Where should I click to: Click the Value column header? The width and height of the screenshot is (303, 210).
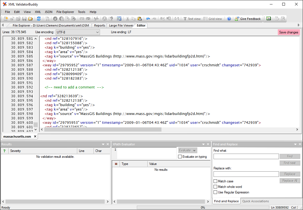click(179, 164)
